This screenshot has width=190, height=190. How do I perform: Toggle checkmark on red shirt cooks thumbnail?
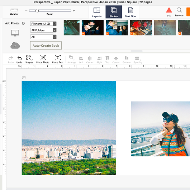click(132, 33)
